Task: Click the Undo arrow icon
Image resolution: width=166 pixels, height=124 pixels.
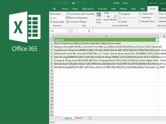Action: pos(79,3)
